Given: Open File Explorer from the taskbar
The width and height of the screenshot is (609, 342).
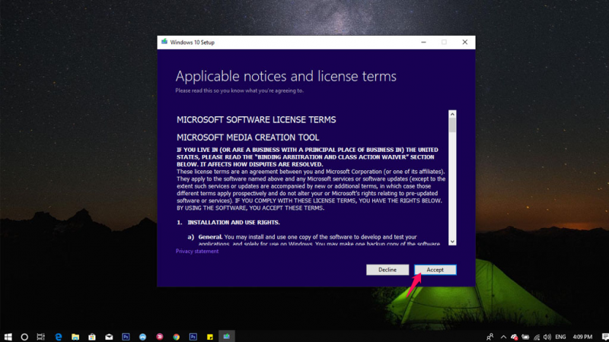Looking at the screenshot, I should [x=75, y=336].
